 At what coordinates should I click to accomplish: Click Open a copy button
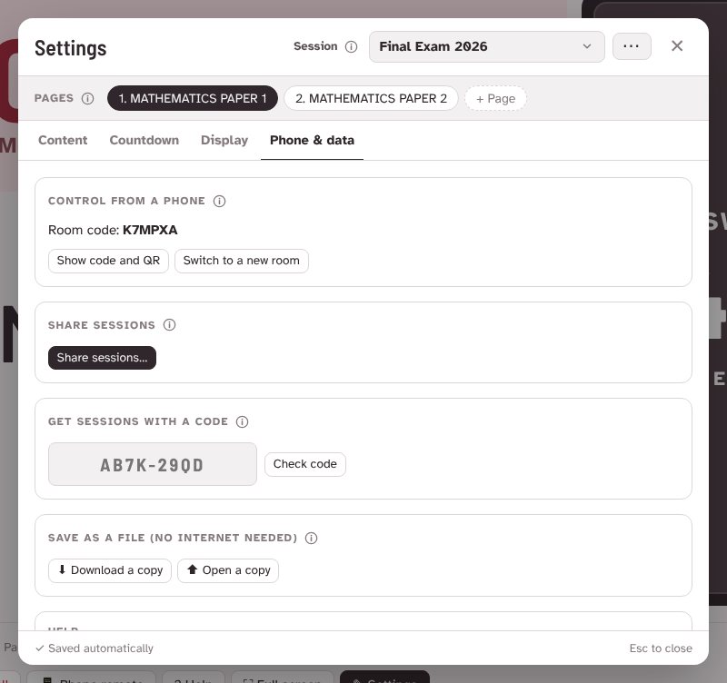[228, 570]
